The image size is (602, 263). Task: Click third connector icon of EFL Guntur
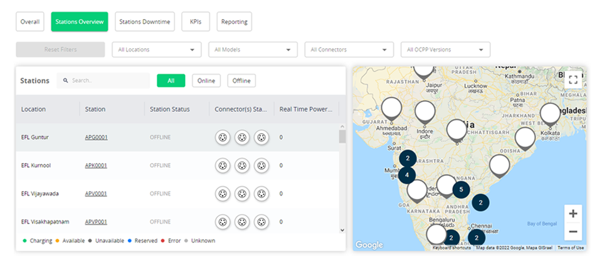point(261,137)
